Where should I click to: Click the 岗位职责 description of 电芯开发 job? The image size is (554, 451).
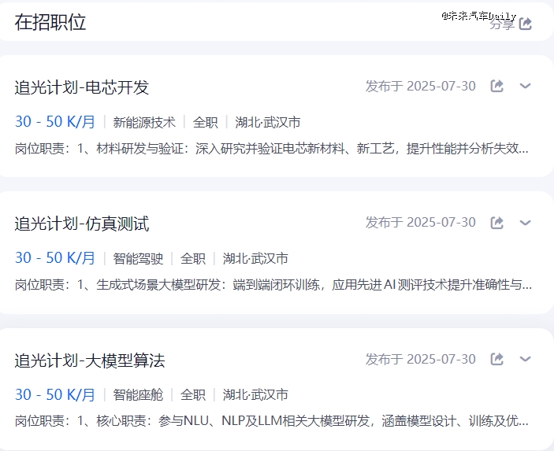(272, 148)
